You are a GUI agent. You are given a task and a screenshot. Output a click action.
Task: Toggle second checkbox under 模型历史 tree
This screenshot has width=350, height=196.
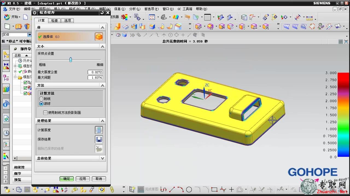click(x=25, y=88)
